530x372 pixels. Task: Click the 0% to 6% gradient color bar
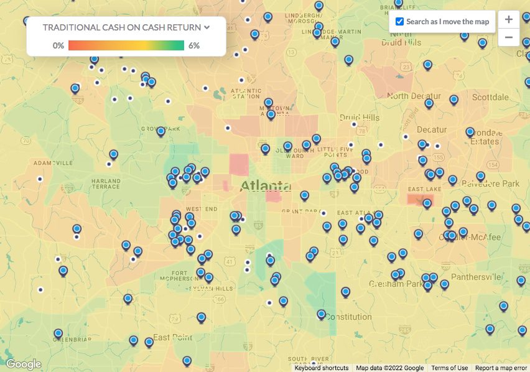pyautogui.click(x=126, y=45)
